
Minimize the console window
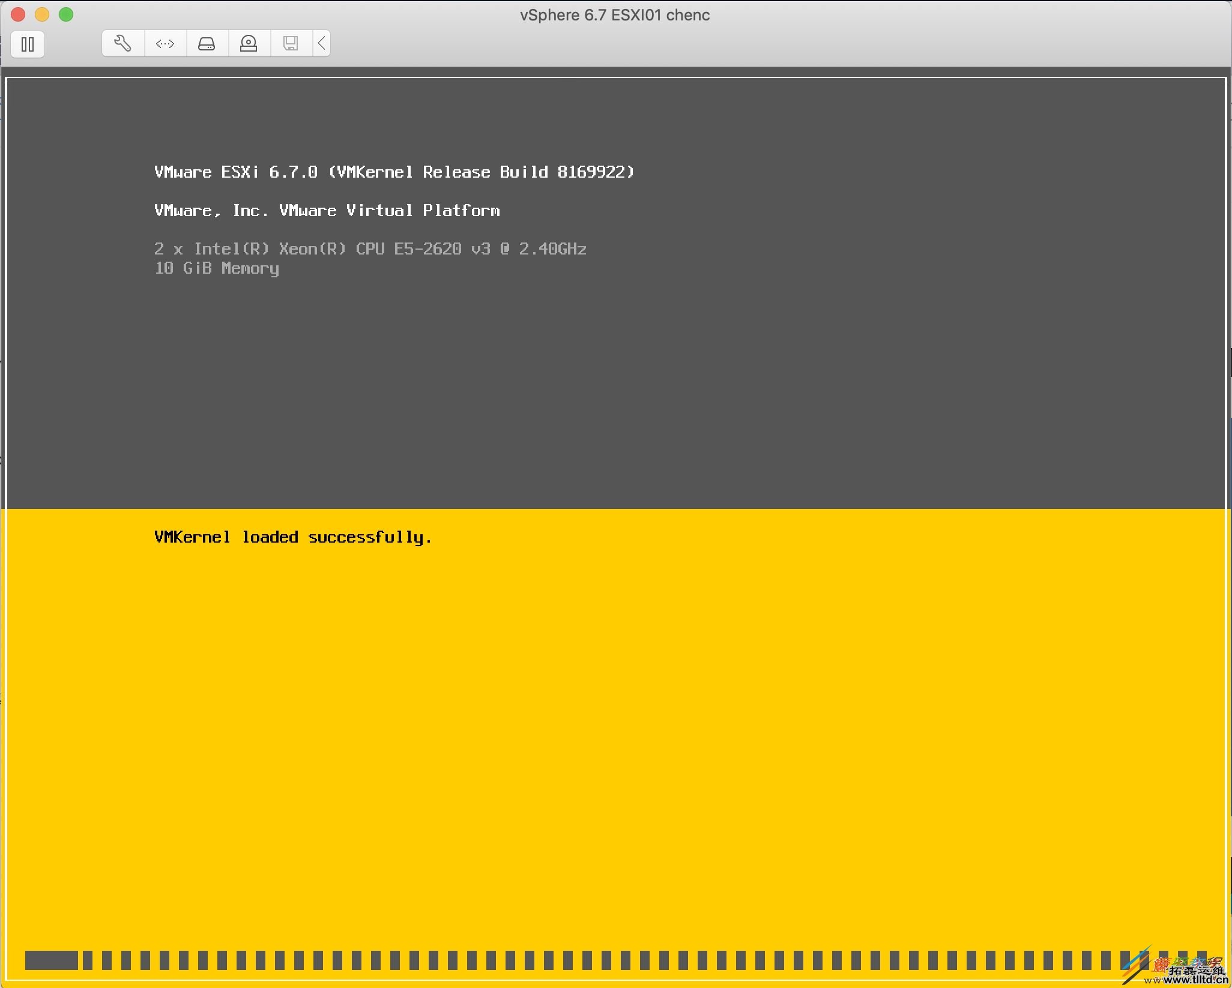42,14
